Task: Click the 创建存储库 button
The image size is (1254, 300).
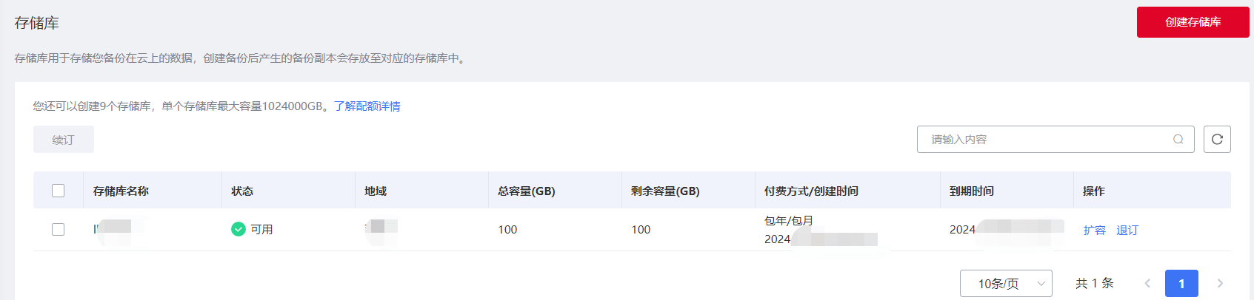Action: point(1193,22)
